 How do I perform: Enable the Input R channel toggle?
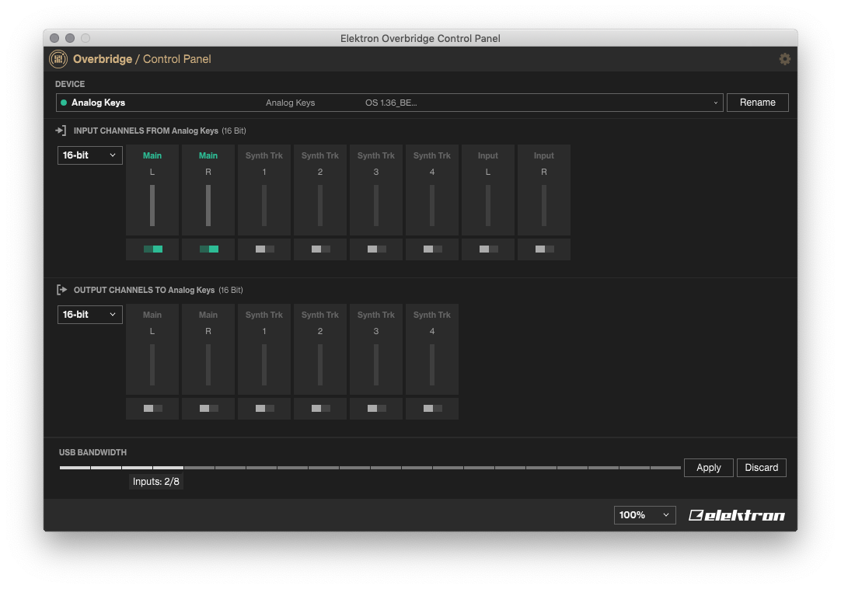pos(544,249)
